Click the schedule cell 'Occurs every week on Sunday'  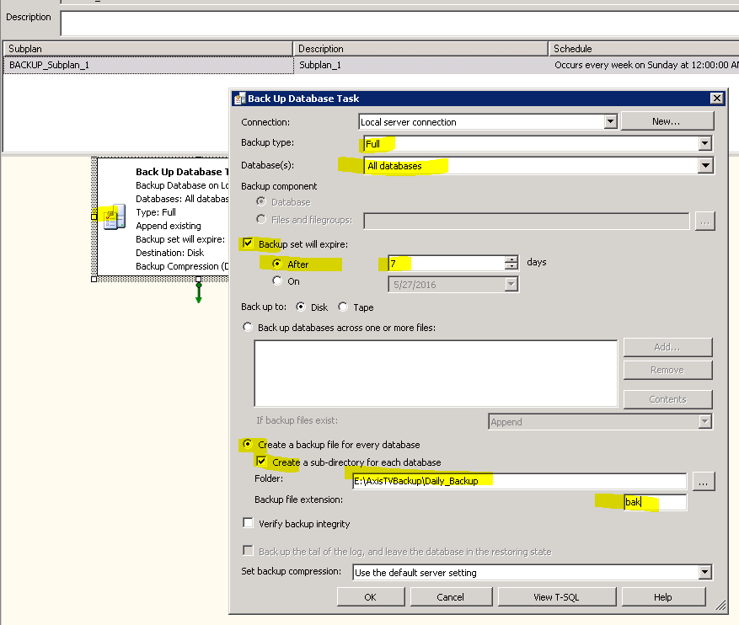pyautogui.click(x=644, y=65)
